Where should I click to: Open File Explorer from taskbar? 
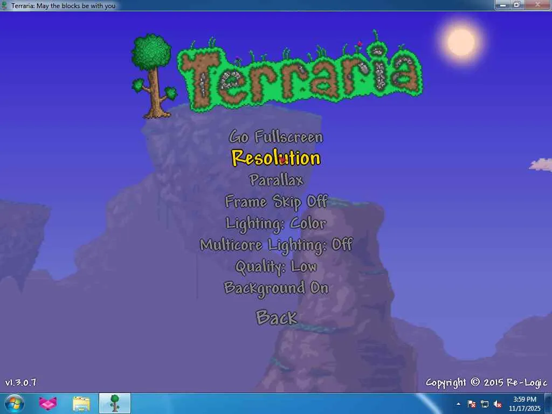pos(81,404)
